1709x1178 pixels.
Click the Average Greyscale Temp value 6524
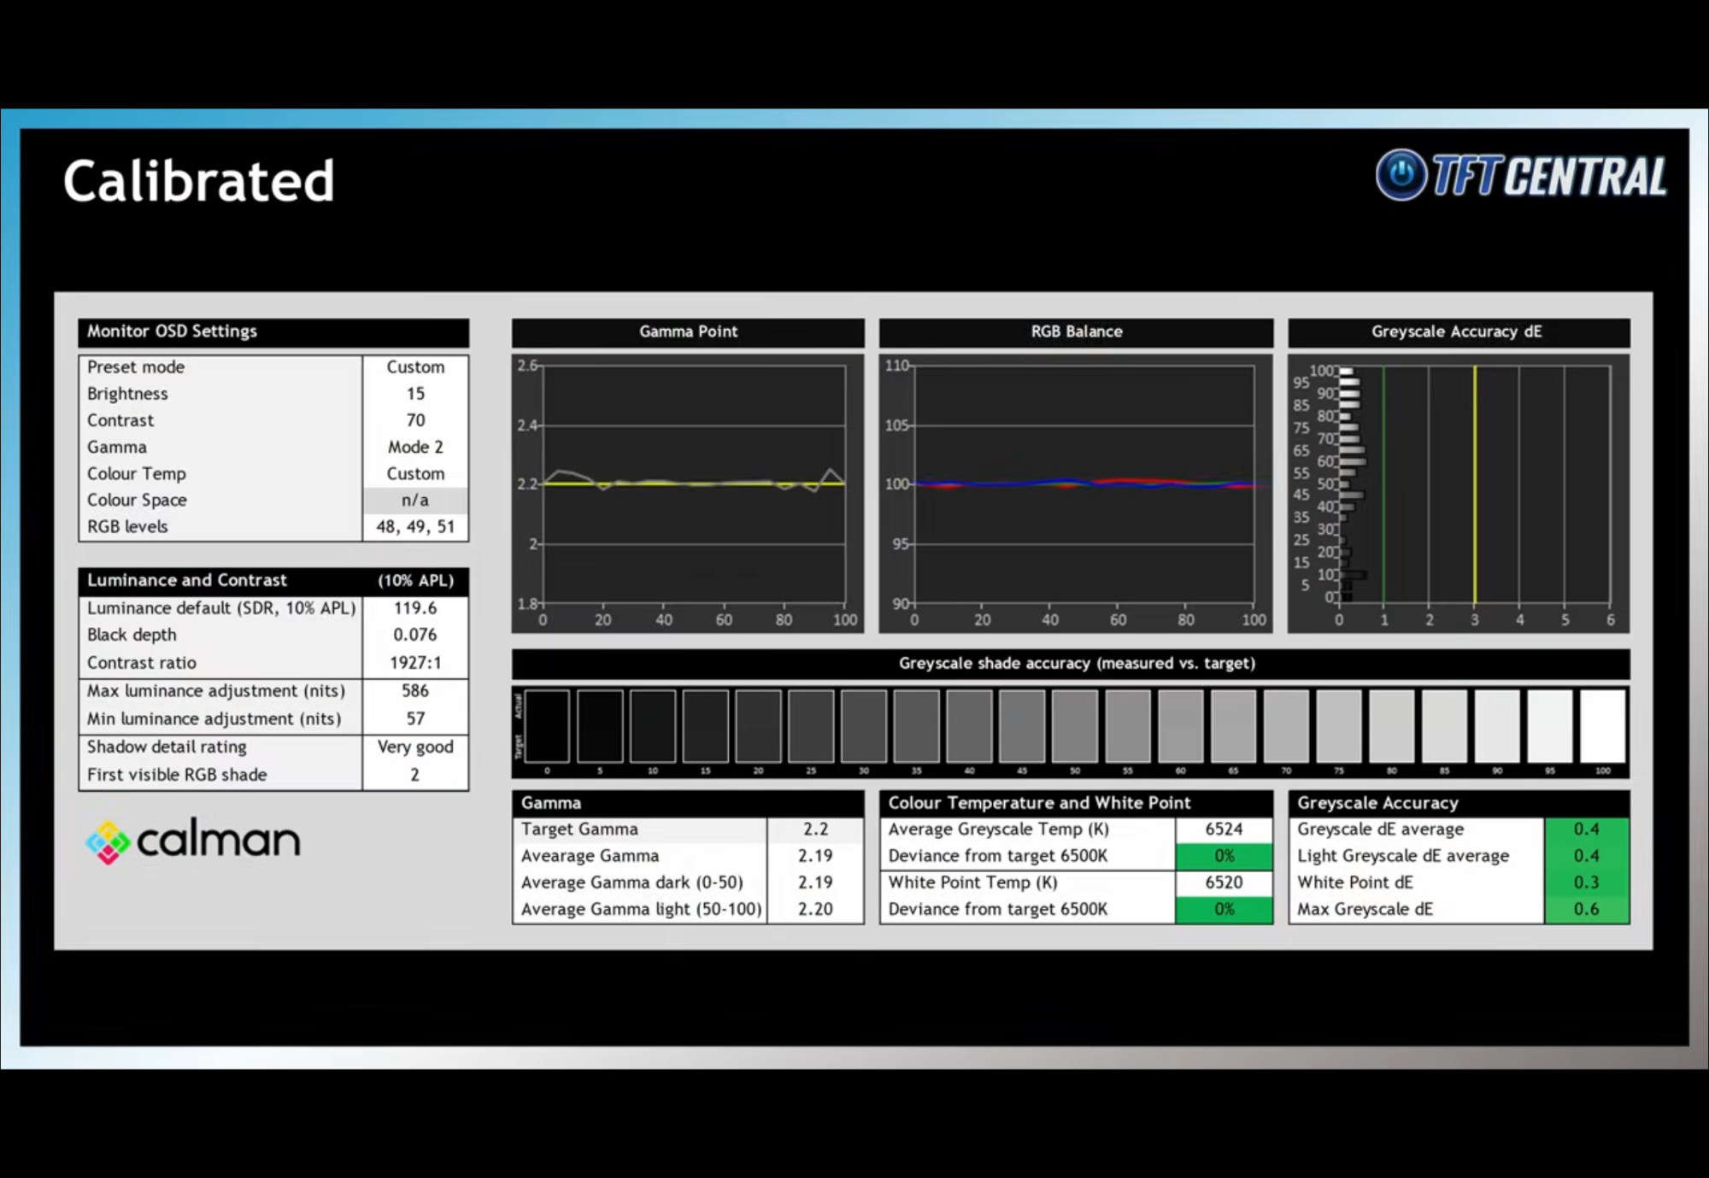click(1223, 829)
